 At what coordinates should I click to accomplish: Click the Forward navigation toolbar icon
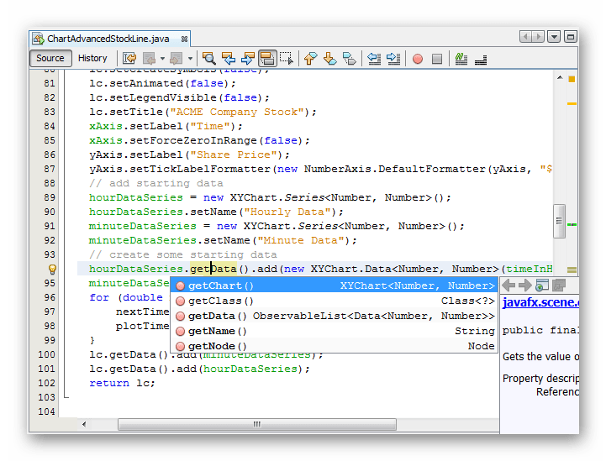pos(177,59)
